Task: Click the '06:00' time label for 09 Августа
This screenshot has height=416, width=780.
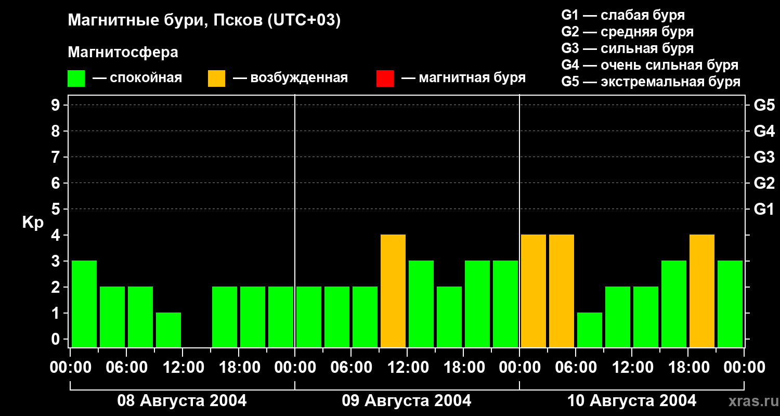Action: click(x=351, y=367)
